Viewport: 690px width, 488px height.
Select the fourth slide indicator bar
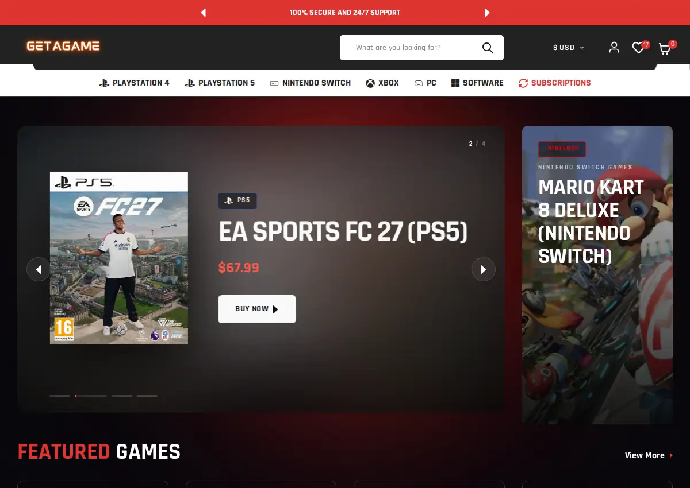point(147,396)
